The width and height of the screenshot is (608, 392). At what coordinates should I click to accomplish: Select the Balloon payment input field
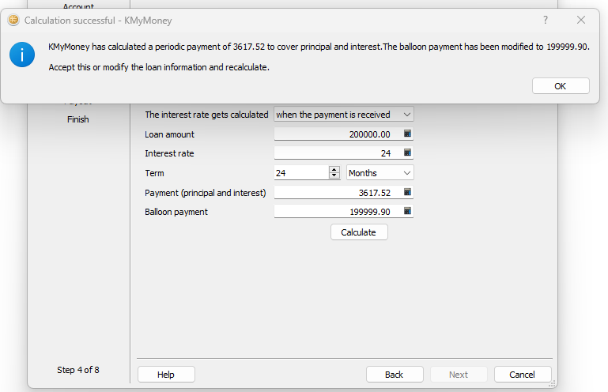pyautogui.click(x=336, y=212)
